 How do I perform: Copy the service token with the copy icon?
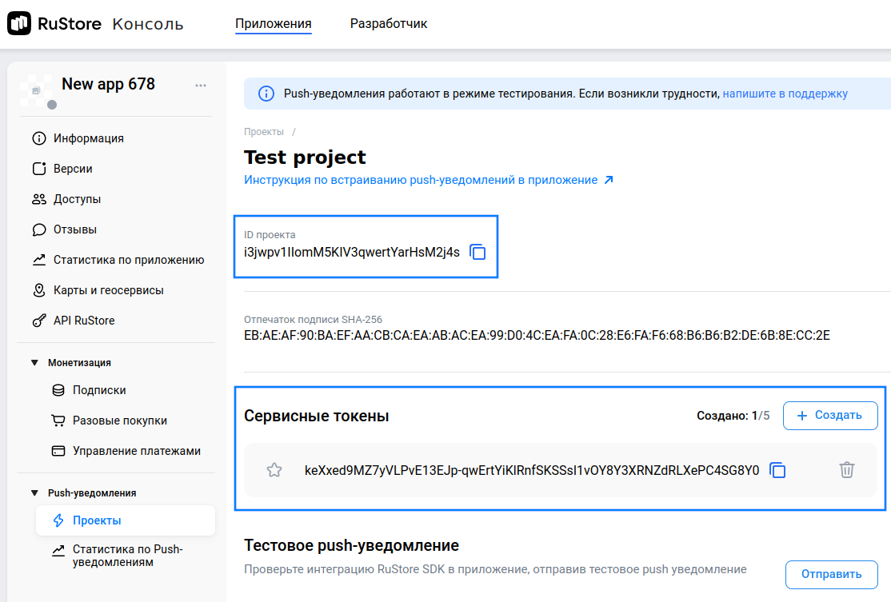[777, 470]
